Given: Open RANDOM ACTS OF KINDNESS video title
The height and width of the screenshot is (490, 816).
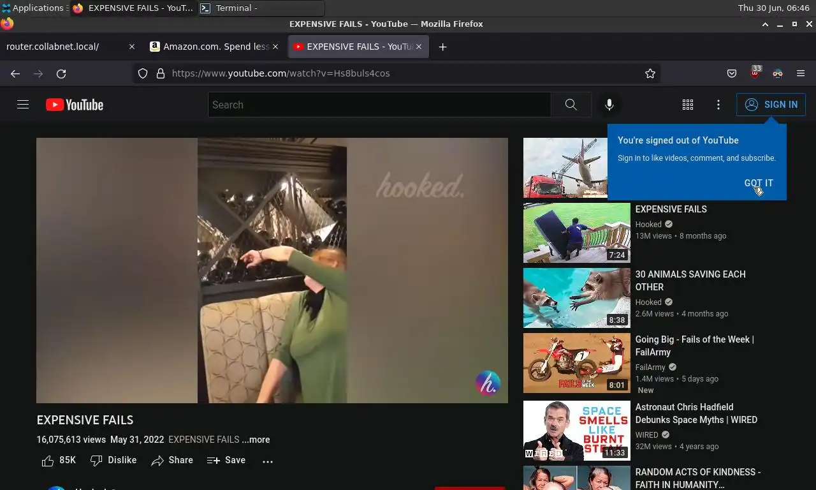Looking at the screenshot, I should tap(698, 479).
